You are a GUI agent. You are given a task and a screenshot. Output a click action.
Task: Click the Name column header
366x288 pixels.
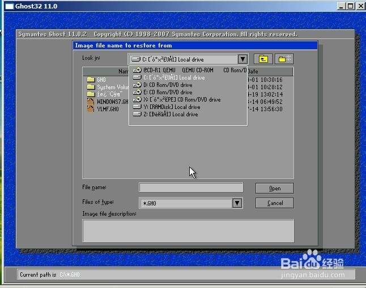coord(106,71)
